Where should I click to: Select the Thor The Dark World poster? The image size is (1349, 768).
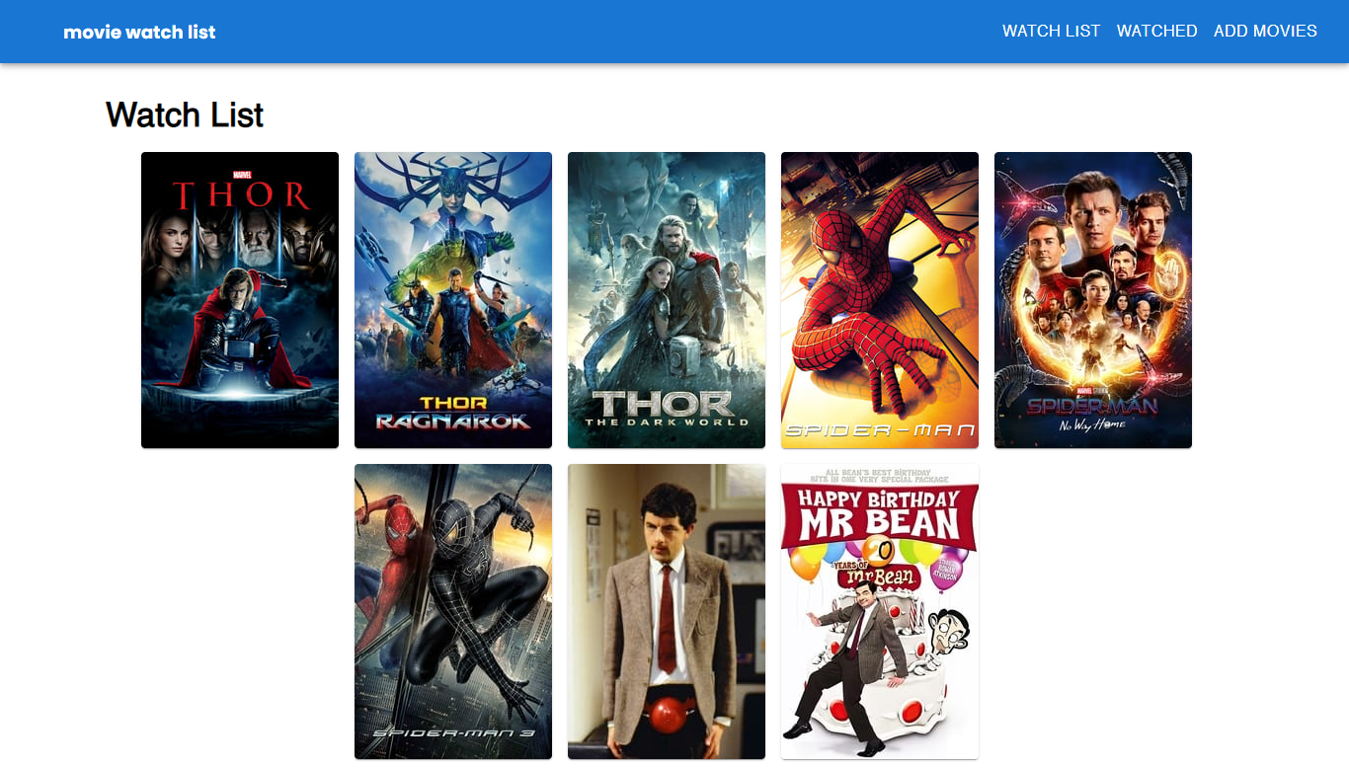point(666,299)
